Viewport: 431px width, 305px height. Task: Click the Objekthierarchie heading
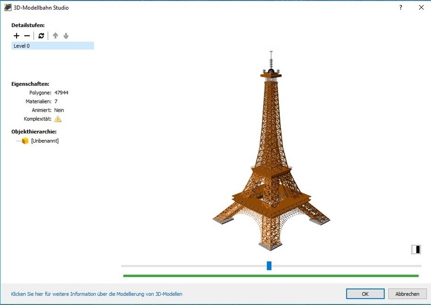click(x=34, y=132)
